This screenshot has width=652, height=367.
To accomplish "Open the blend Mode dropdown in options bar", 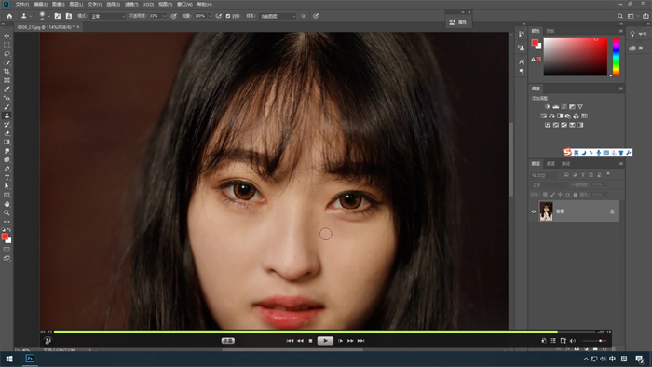I will click(107, 16).
